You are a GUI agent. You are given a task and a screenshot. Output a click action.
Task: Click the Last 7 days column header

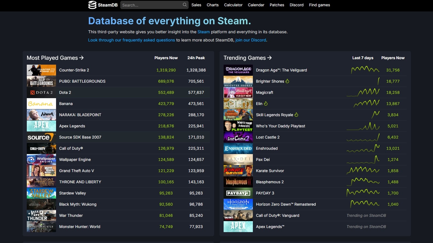pos(363,58)
